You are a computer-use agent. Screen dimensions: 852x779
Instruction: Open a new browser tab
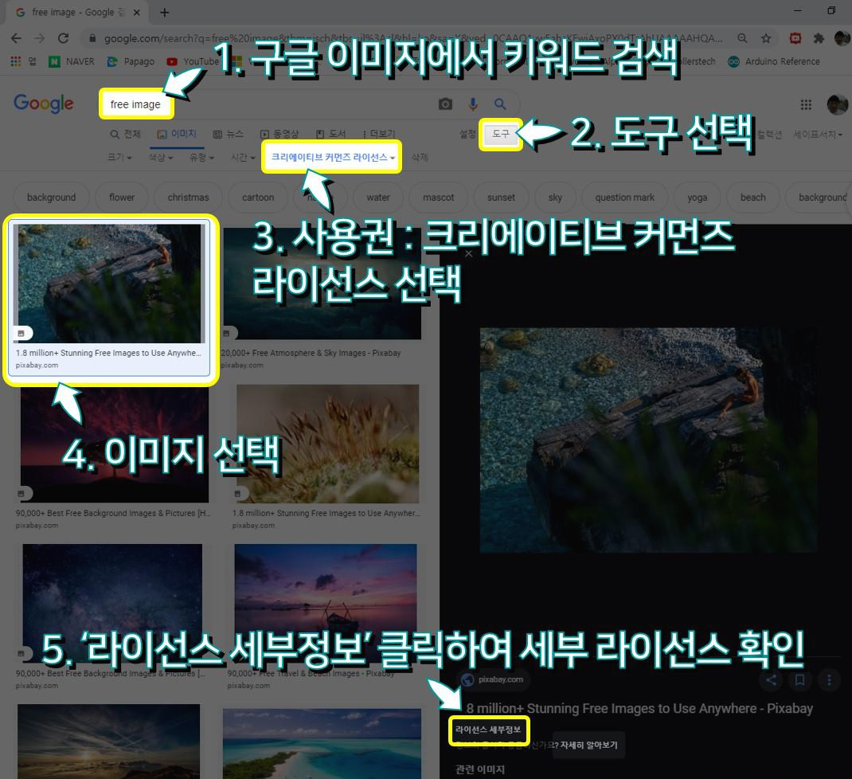coord(165,12)
